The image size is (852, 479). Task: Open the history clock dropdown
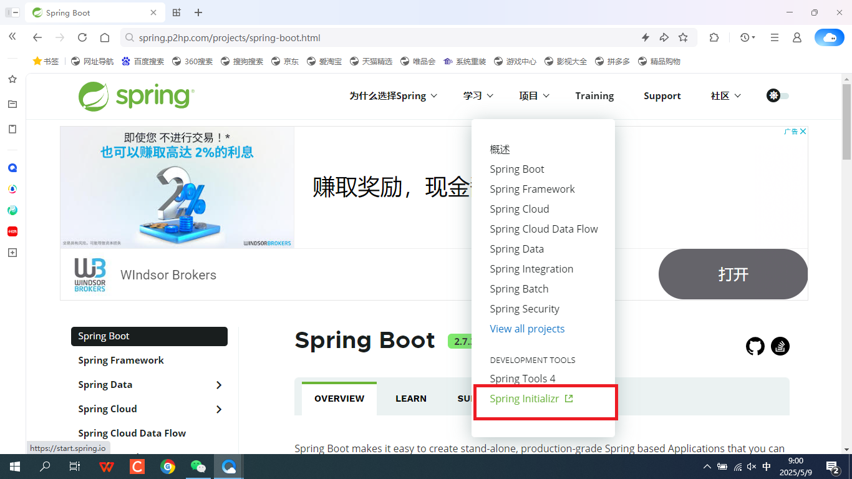click(x=747, y=37)
